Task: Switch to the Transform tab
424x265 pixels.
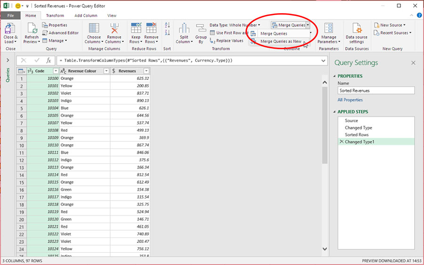Action: (55, 16)
